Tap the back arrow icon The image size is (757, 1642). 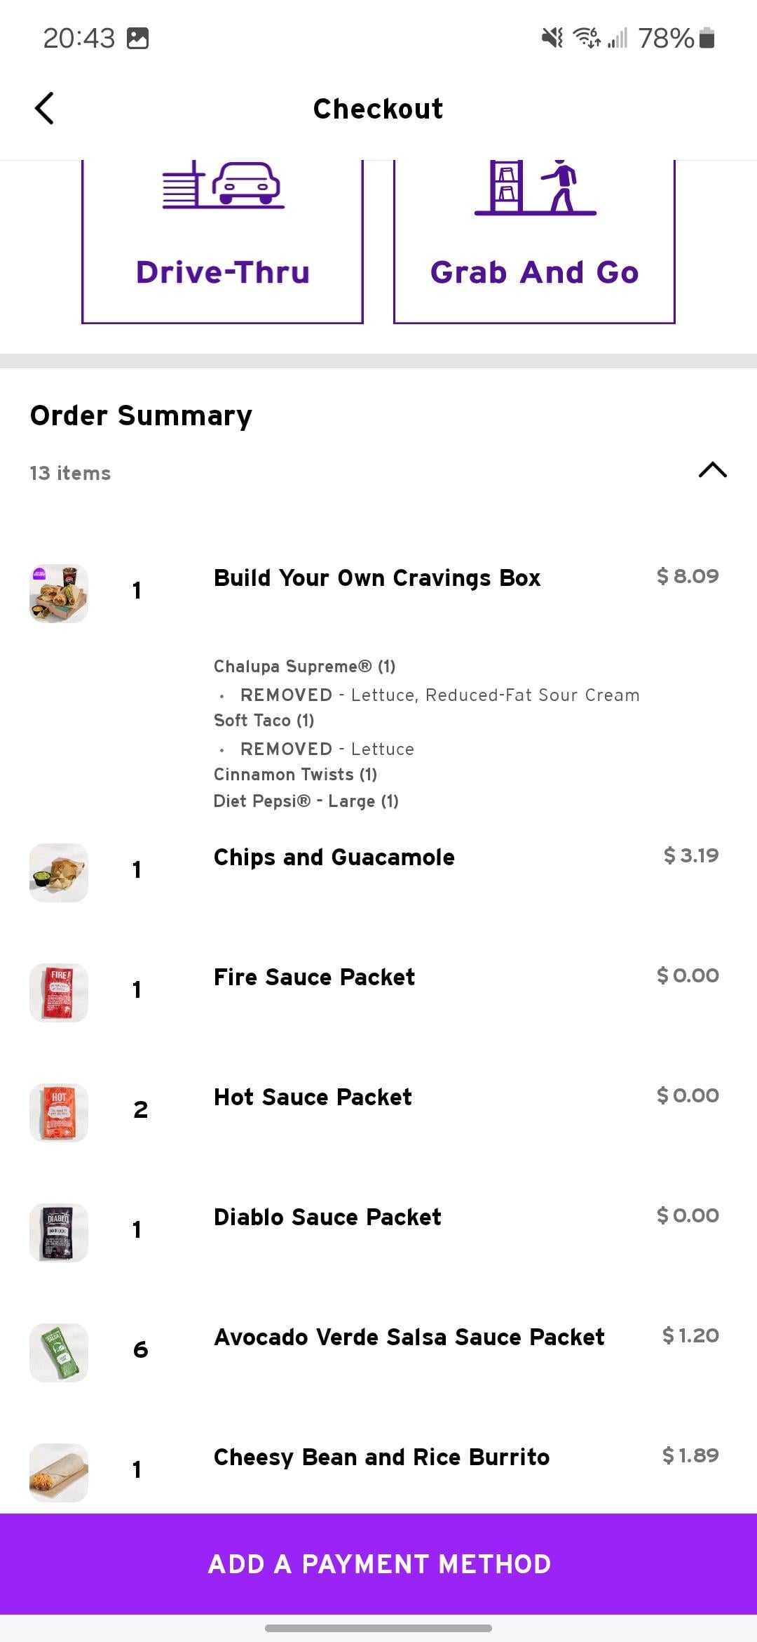44,109
